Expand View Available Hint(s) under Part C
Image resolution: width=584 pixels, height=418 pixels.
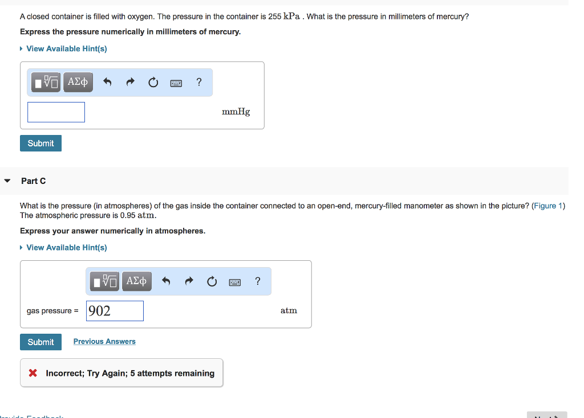pos(66,247)
